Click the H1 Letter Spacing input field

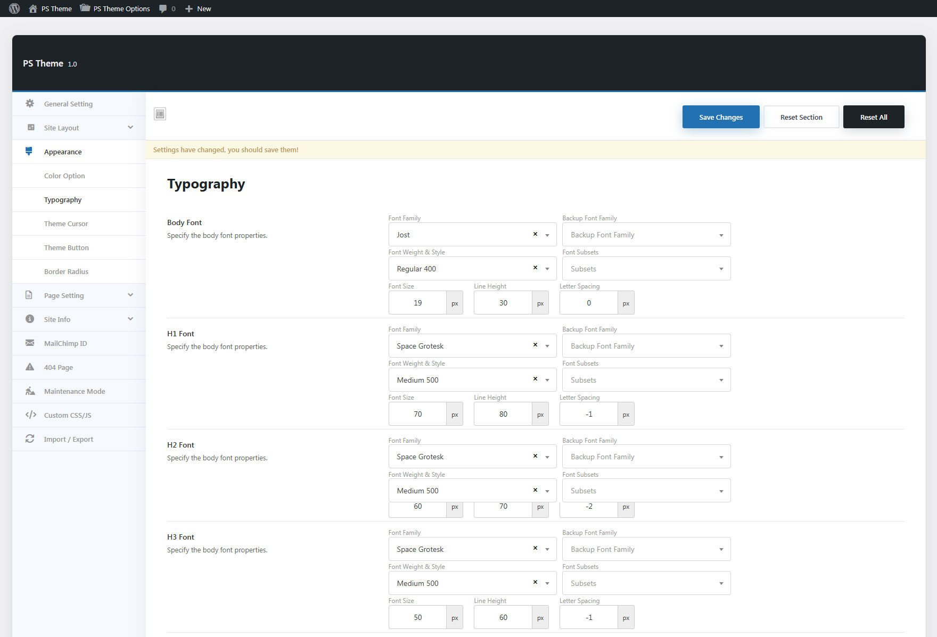pos(589,414)
